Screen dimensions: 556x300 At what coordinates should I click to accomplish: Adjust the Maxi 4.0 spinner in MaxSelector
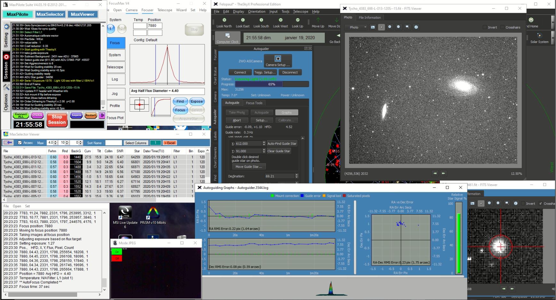56,143
